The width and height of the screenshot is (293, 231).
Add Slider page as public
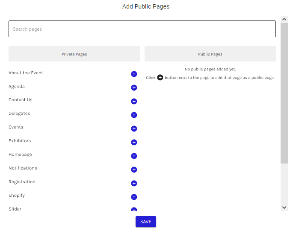(x=134, y=210)
